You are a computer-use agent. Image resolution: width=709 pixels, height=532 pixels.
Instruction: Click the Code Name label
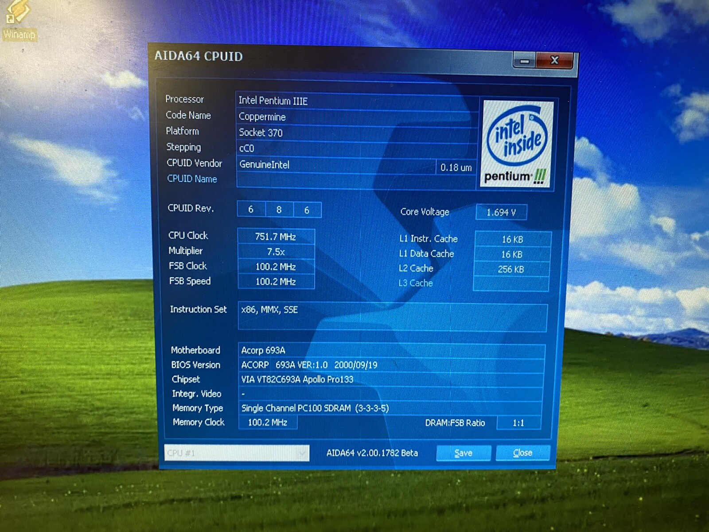(x=188, y=115)
